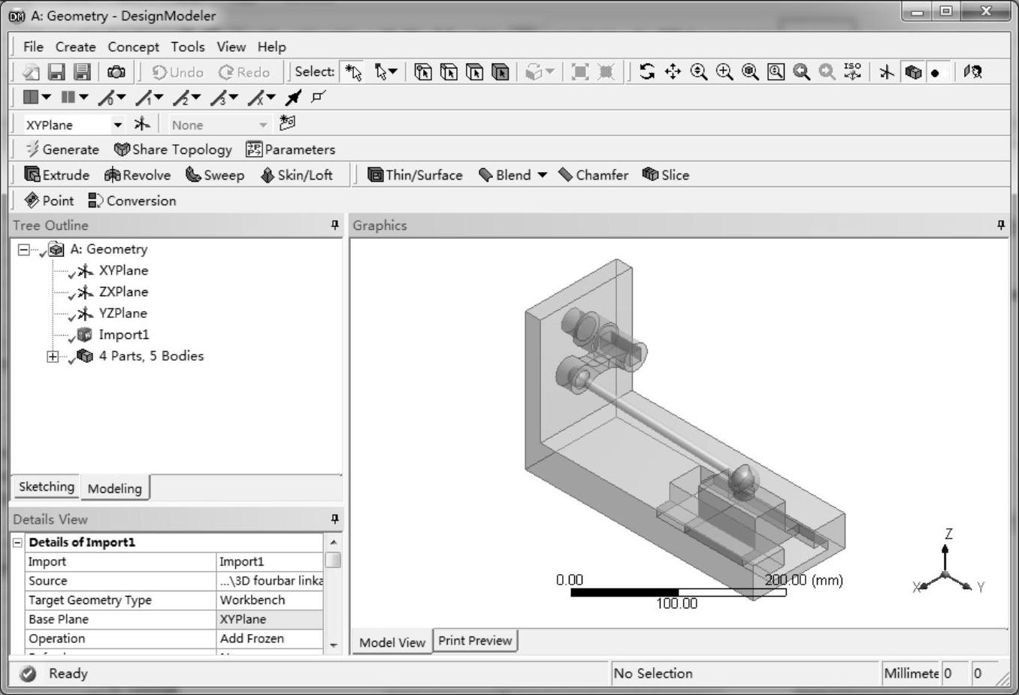Expand the 4 Parts, 5 Bodies node
This screenshot has height=695, width=1019.
pyautogui.click(x=53, y=356)
